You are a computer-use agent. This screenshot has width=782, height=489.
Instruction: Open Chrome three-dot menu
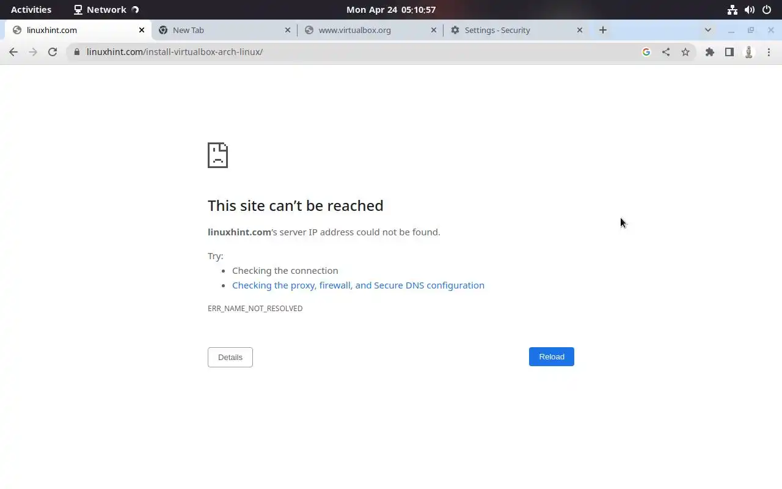769,52
